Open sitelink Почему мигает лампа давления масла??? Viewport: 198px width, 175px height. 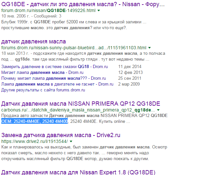[x=53, y=78]
